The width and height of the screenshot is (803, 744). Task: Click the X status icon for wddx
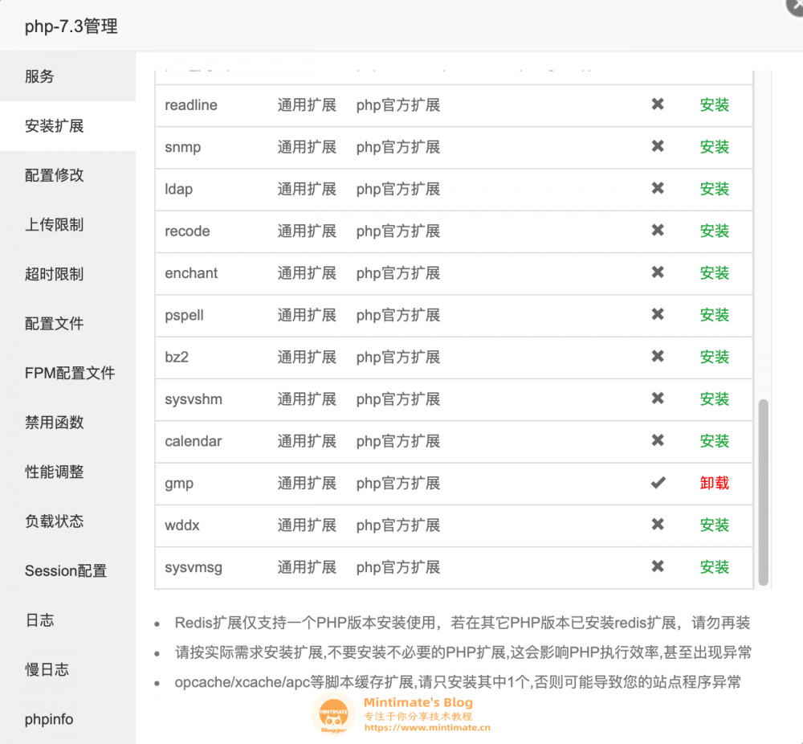[658, 525]
